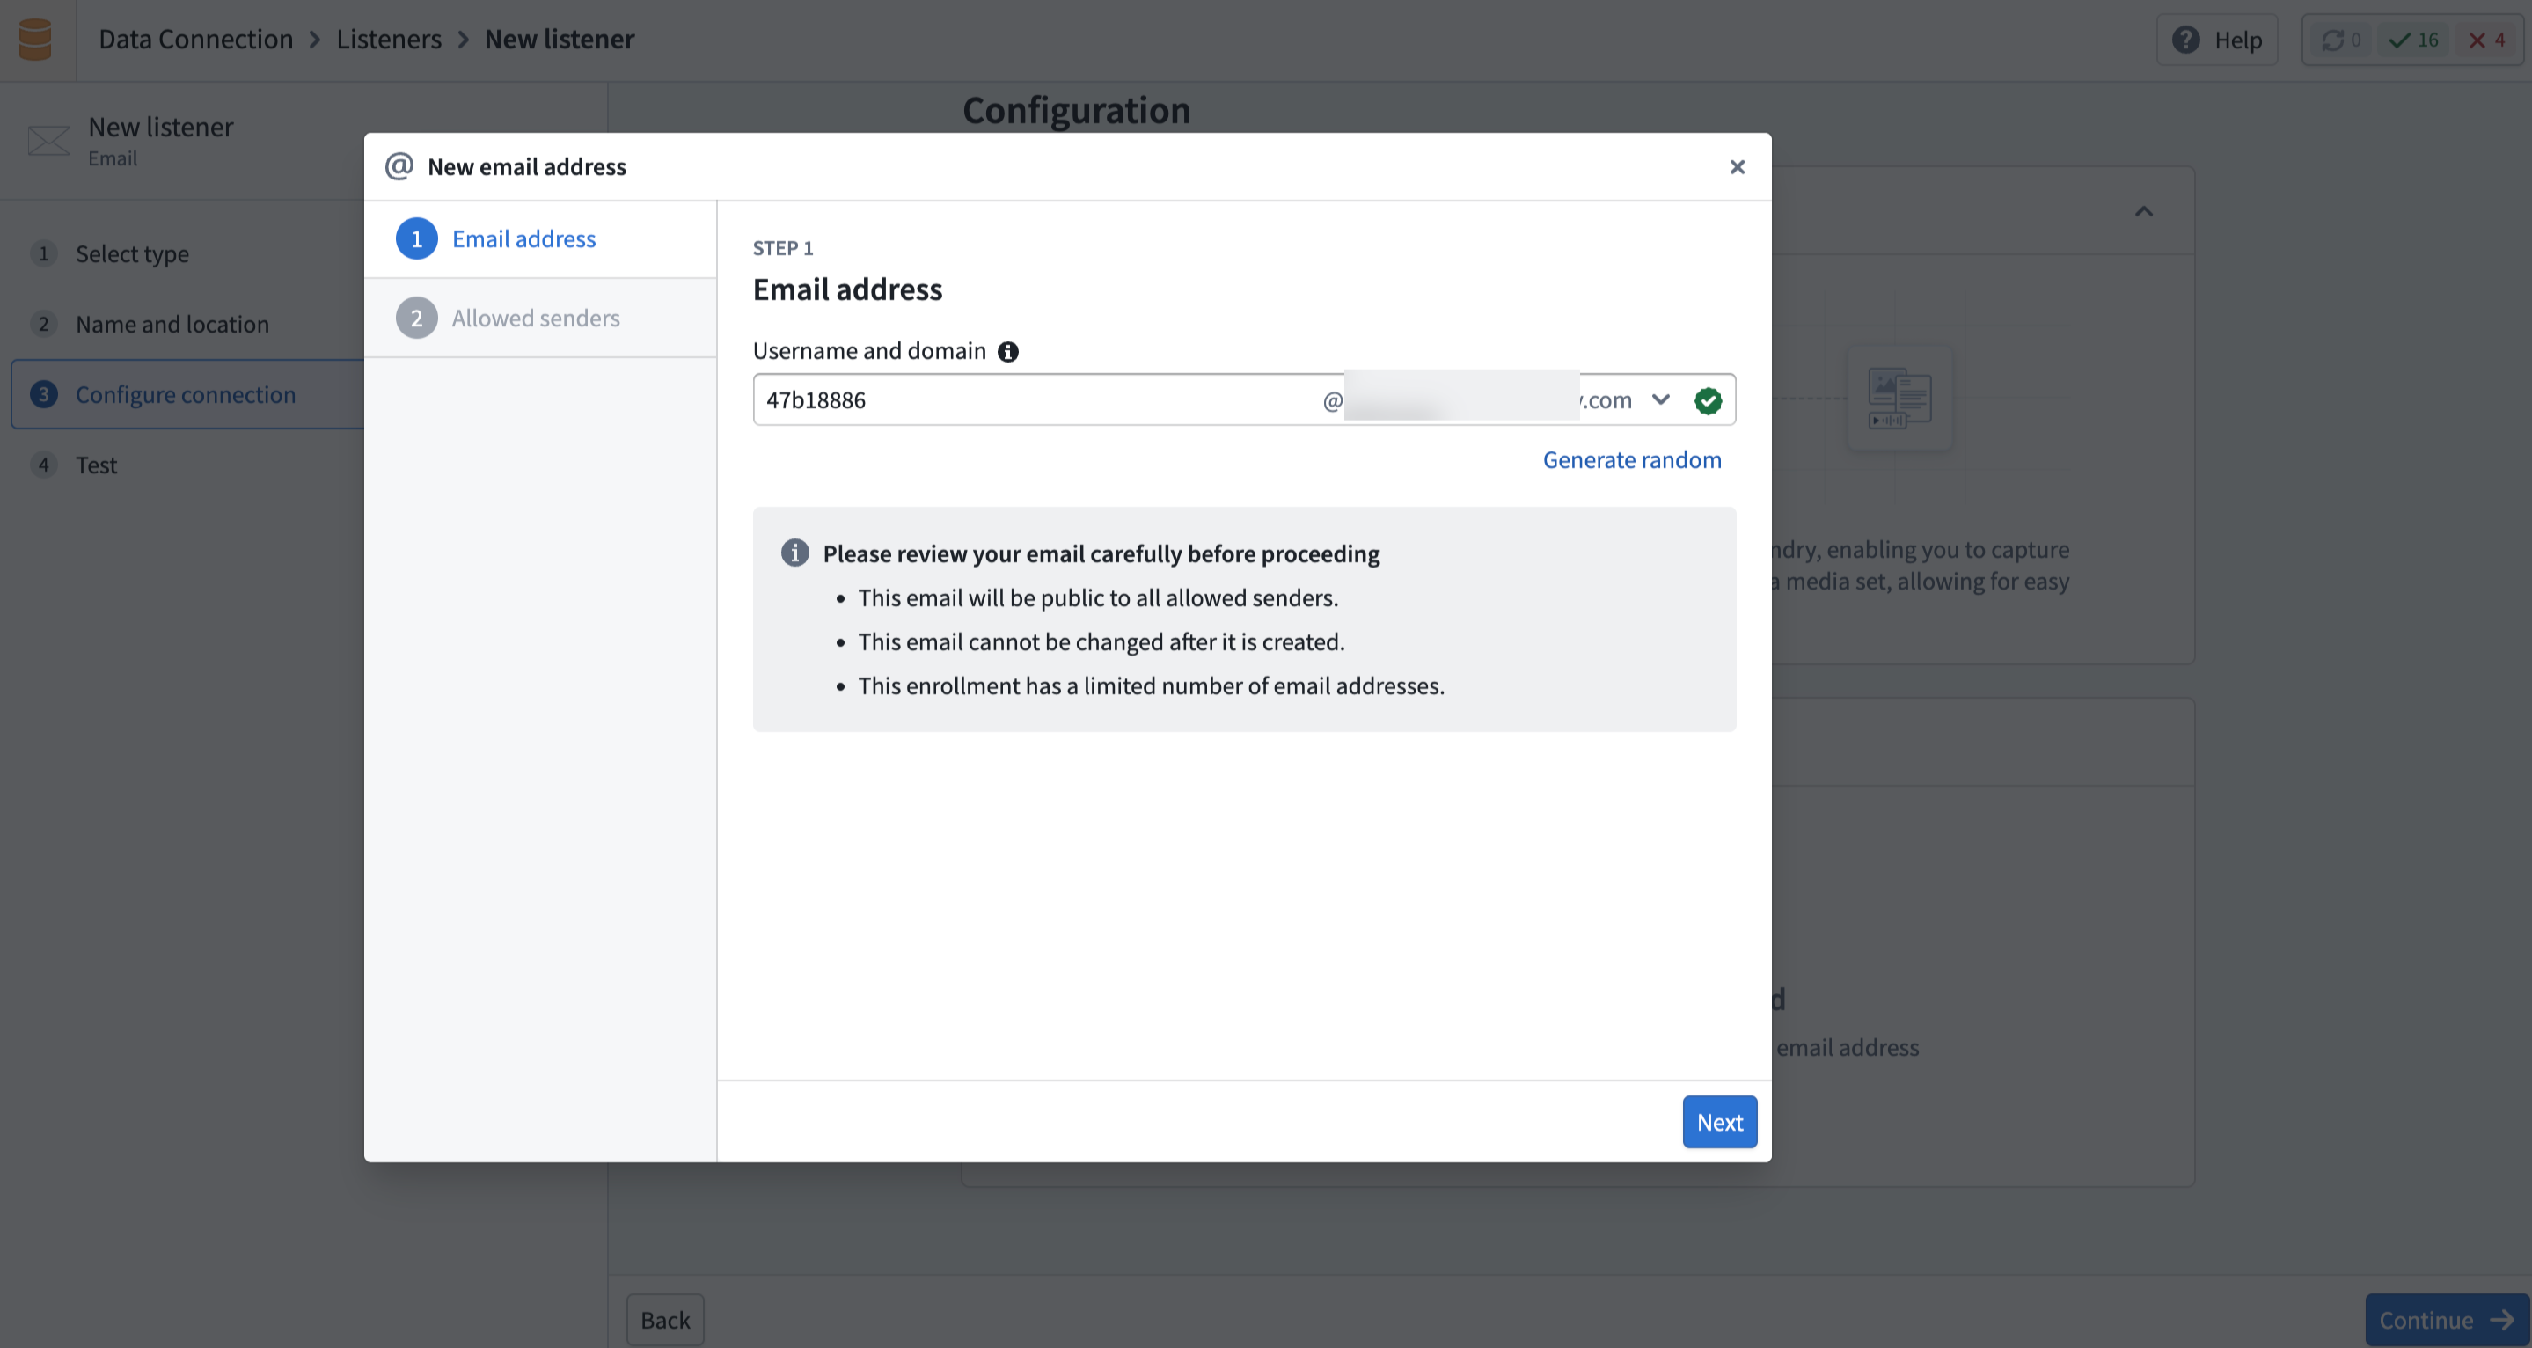Click the envelope icon beside New listener
2532x1348 pixels.
(48, 141)
